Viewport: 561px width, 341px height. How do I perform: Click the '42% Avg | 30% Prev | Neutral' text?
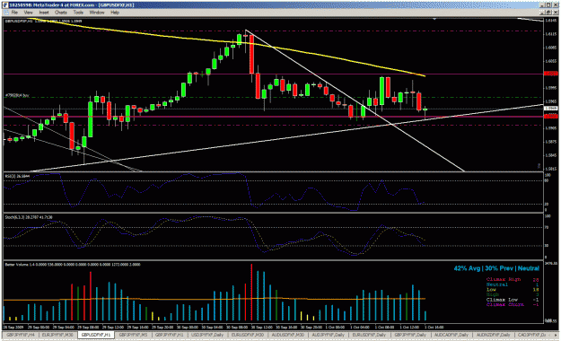496,268
